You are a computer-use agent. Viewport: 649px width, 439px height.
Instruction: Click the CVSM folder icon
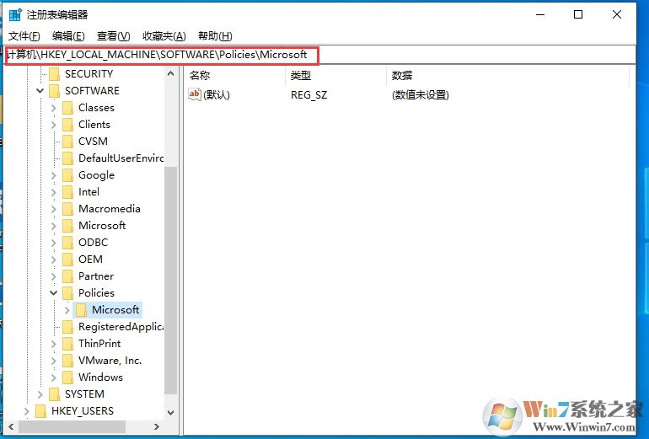tap(67, 142)
